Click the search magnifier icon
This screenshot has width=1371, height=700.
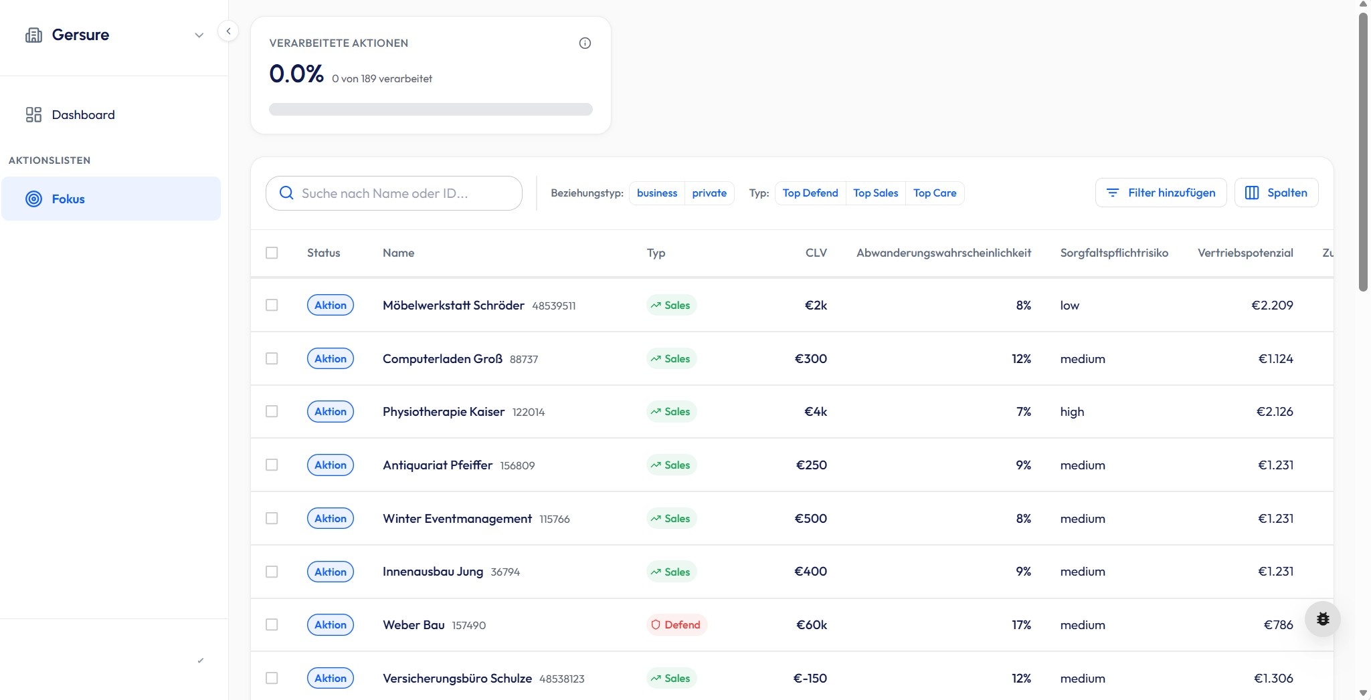coord(286,193)
